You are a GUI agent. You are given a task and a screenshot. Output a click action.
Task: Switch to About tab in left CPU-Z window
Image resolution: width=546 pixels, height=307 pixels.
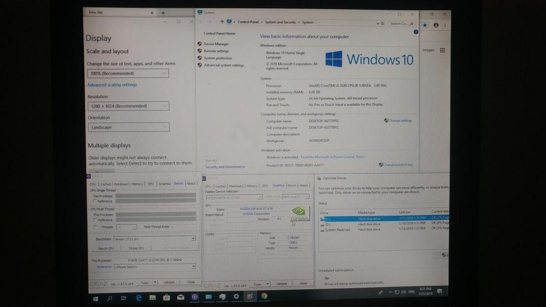click(191, 183)
